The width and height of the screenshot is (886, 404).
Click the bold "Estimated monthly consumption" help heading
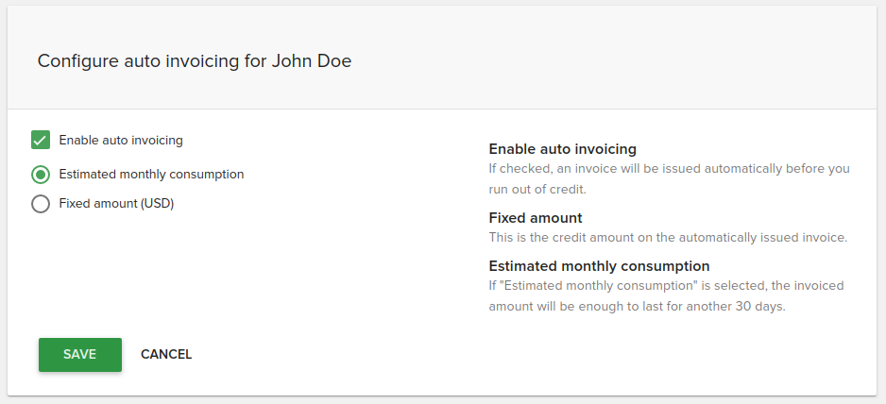point(599,266)
